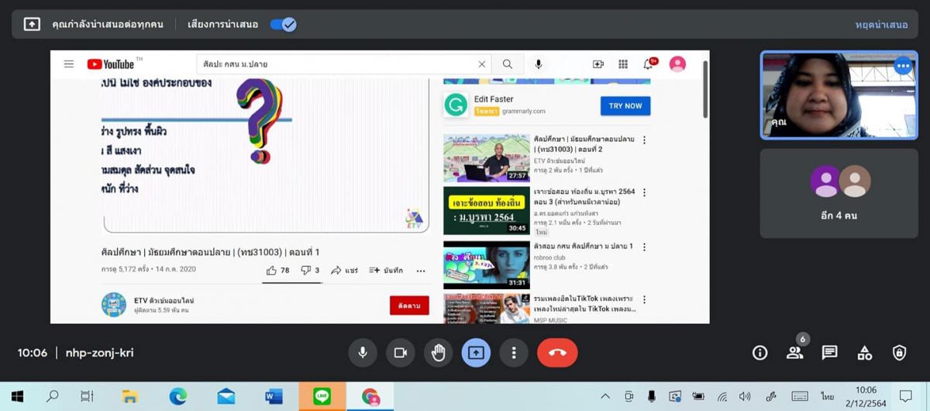Open more options in meeting controls
The height and width of the screenshot is (411, 930).
click(513, 353)
